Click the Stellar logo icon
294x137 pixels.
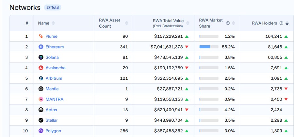point(41,120)
